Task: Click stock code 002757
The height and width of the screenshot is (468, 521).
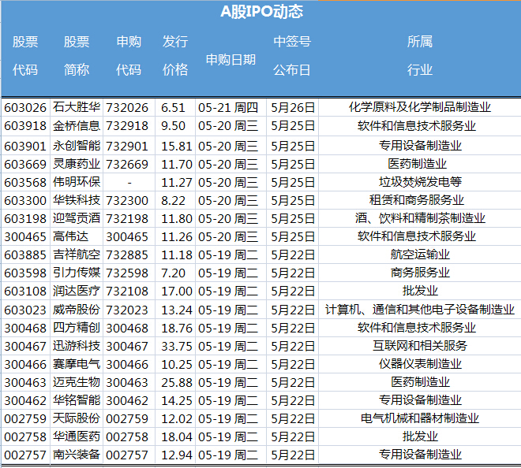Action: 25,455
